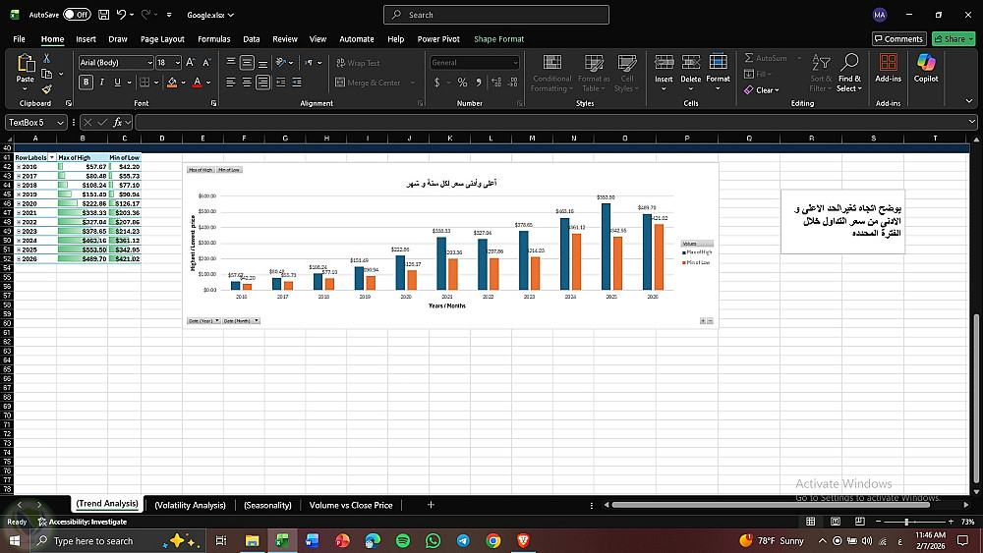Open the Add-ins pane

[888, 68]
